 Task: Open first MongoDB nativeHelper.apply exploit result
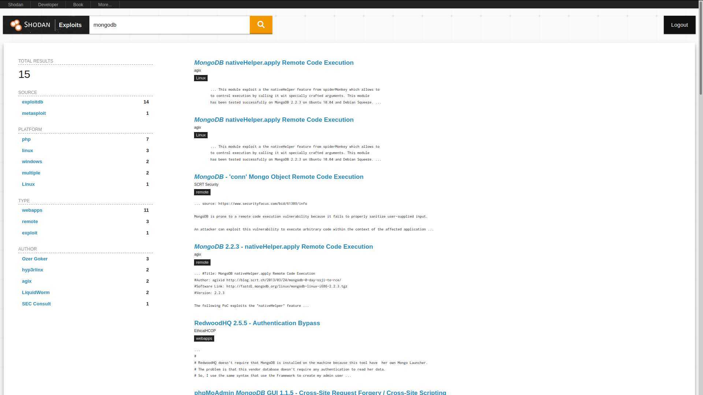(274, 63)
